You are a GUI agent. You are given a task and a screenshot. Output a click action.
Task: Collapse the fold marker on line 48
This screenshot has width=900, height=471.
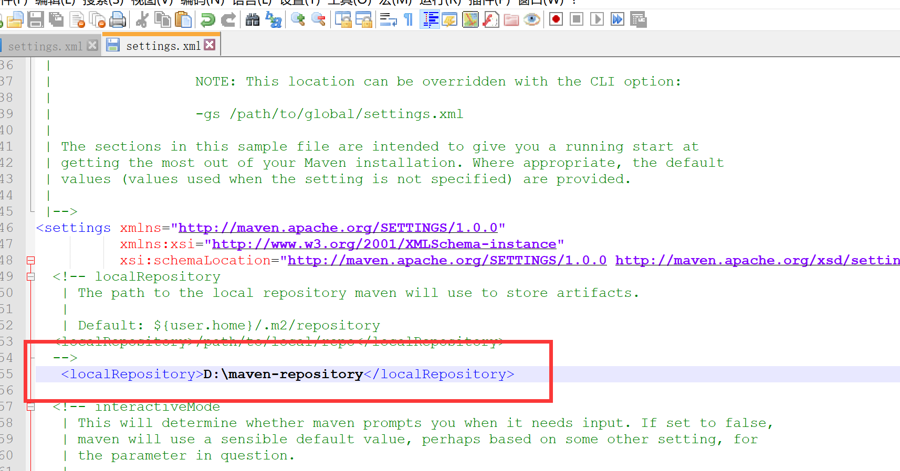[30, 261]
